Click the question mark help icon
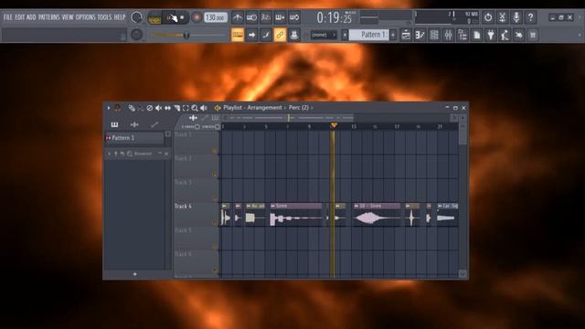The width and height of the screenshot is (585, 329). coord(530,17)
